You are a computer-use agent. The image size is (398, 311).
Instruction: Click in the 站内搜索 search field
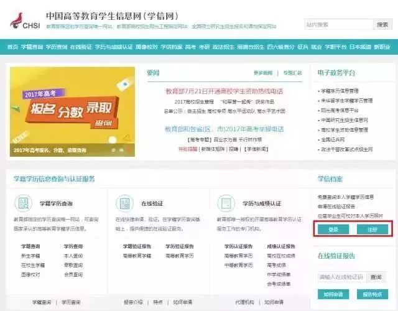tap(337, 25)
